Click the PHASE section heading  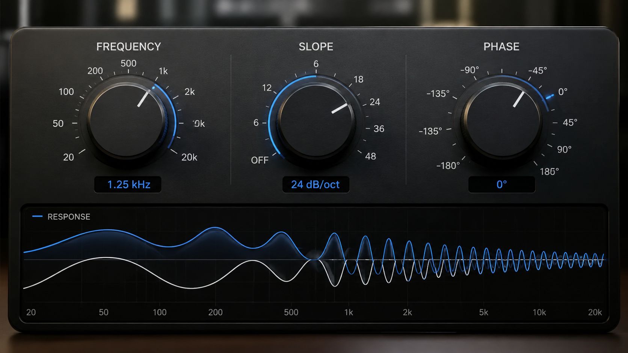pos(501,47)
